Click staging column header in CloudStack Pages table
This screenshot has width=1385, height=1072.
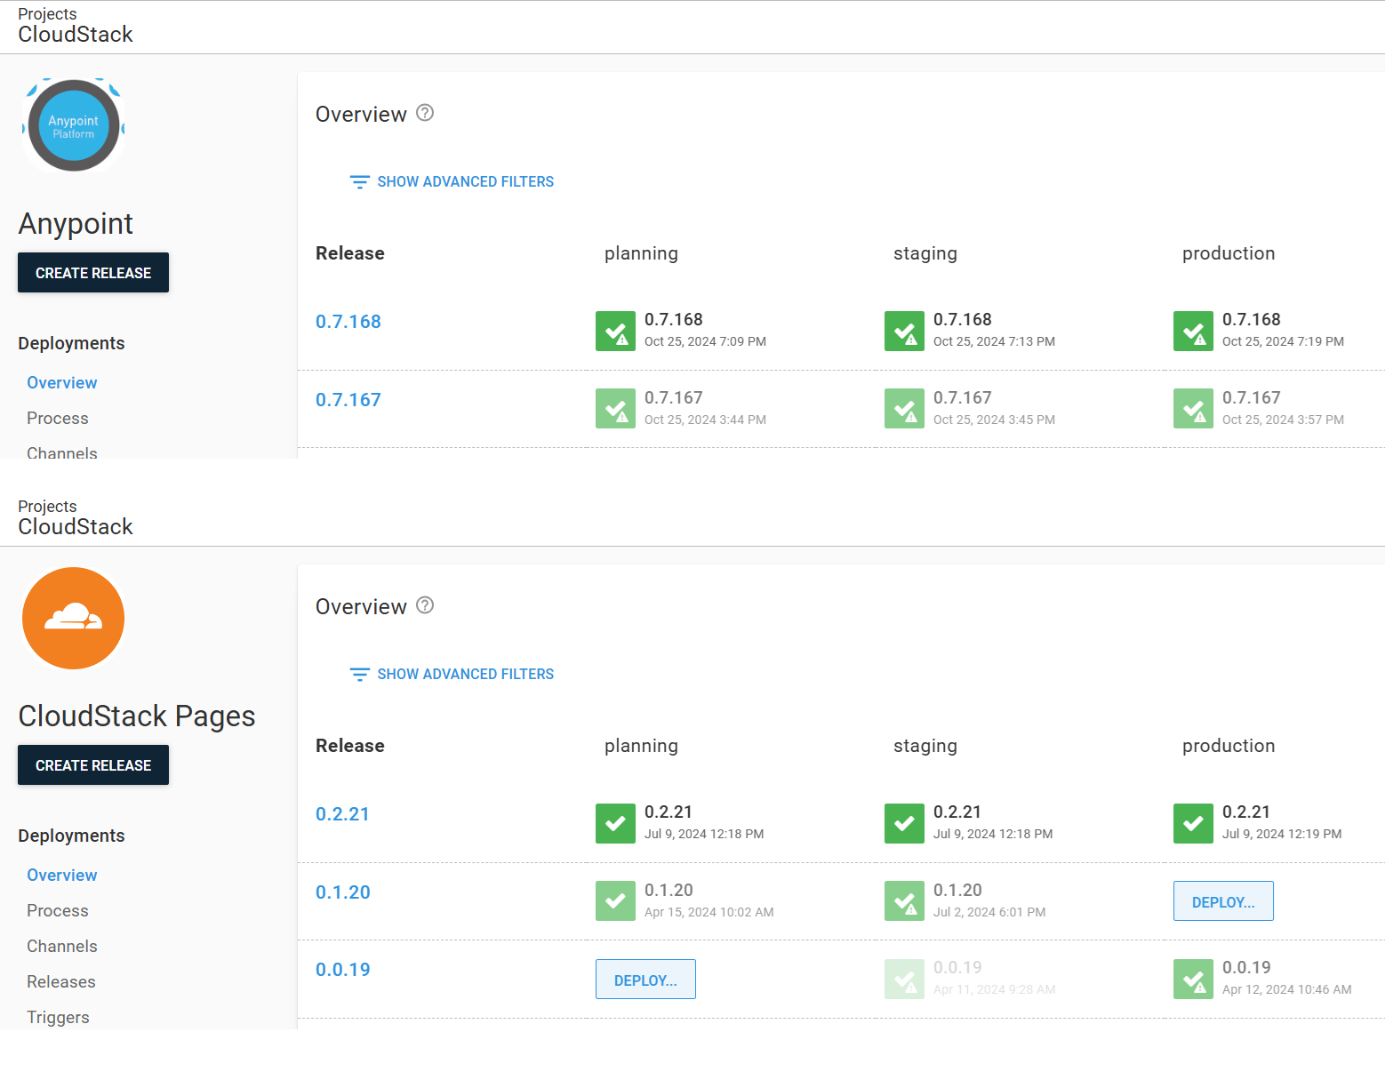click(925, 746)
